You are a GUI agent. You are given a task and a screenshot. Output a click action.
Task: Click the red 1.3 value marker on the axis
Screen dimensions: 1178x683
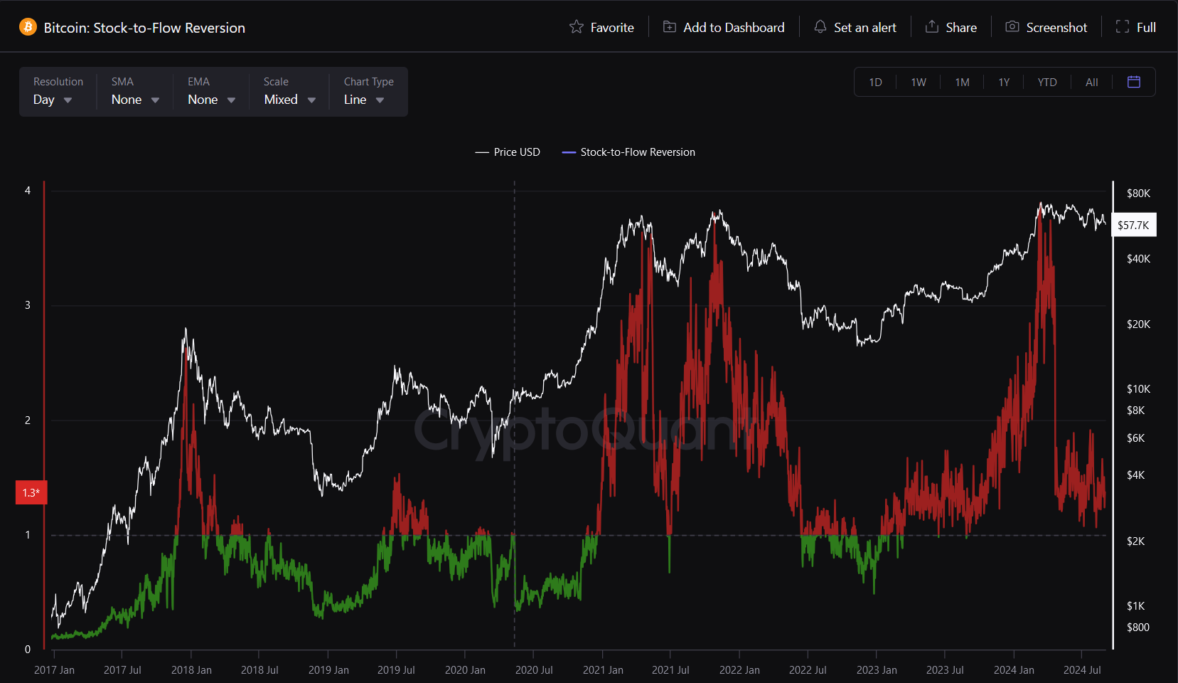[x=31, y=492]
